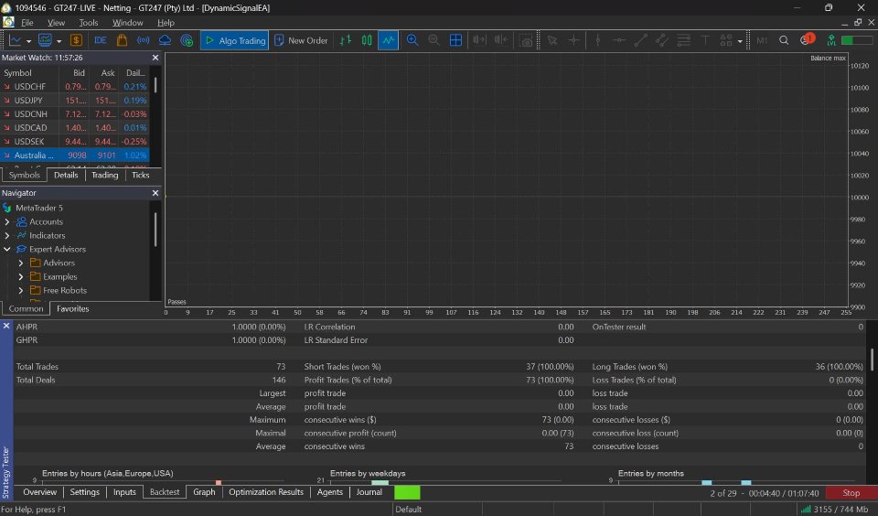Screen dimensions: 878x516
Task: Click the tile windows grid icon
Action: click(455, 40)
